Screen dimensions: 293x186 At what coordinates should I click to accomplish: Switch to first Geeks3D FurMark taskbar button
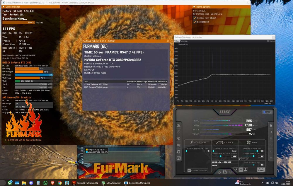tap(85, 183)
